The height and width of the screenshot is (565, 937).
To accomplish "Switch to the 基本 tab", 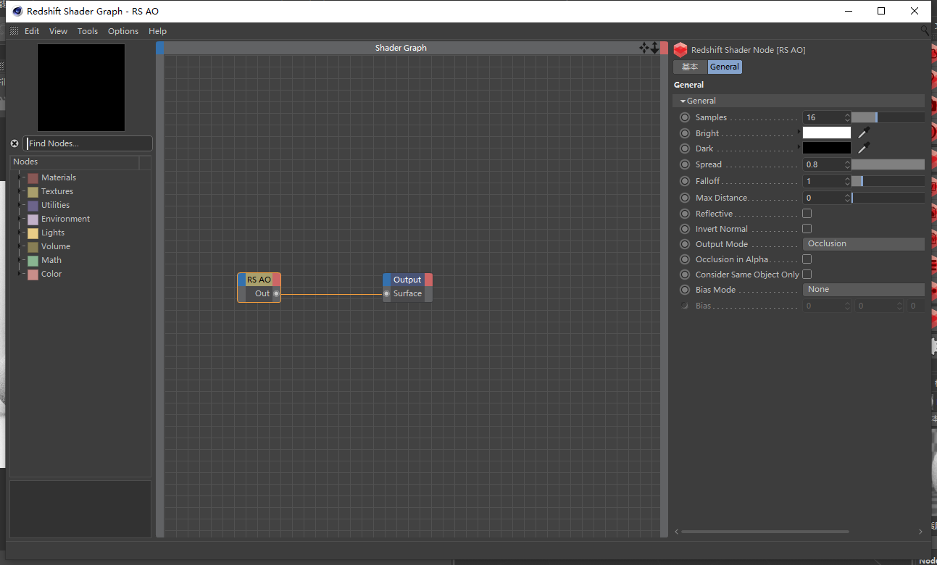I will (x=690, y=67).
